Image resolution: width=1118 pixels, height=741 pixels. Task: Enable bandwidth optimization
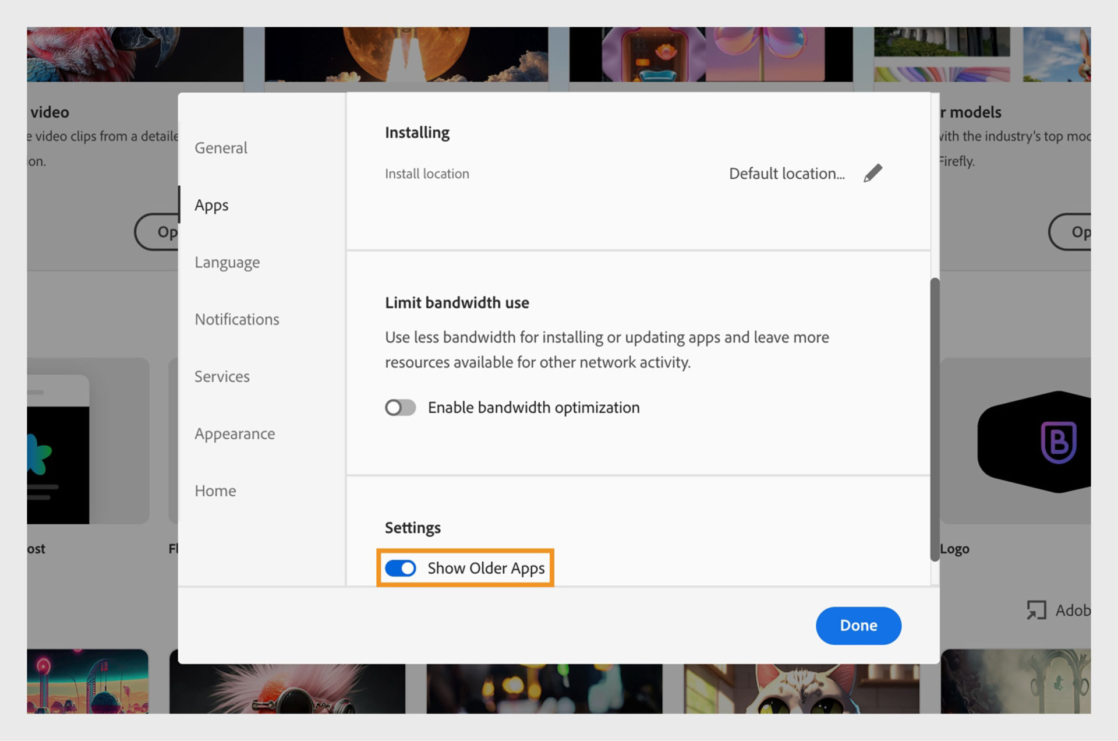coord(400,407)
